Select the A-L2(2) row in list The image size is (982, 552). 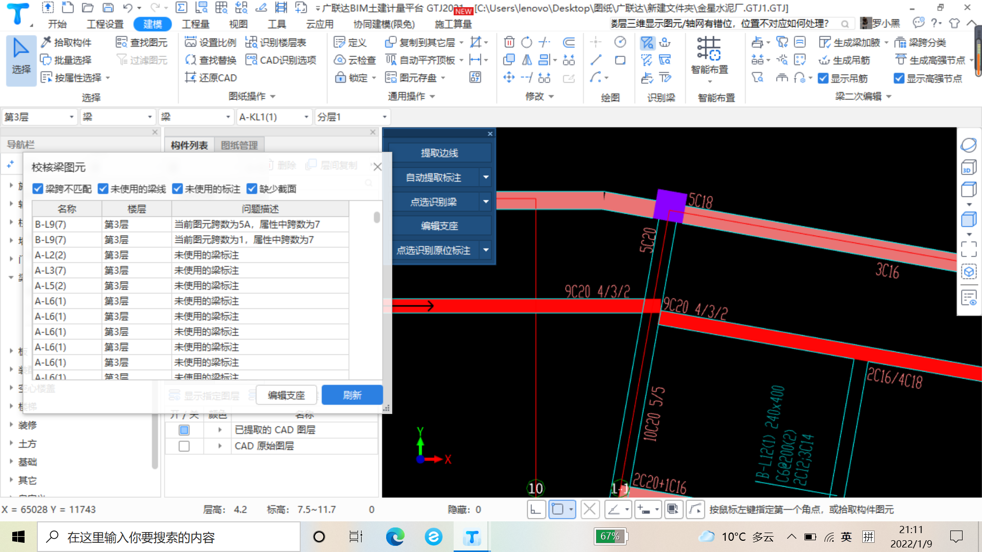[x=190, y=255]
